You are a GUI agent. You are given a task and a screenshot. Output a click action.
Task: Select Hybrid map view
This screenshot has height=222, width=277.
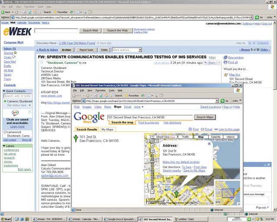click(230, 137)
